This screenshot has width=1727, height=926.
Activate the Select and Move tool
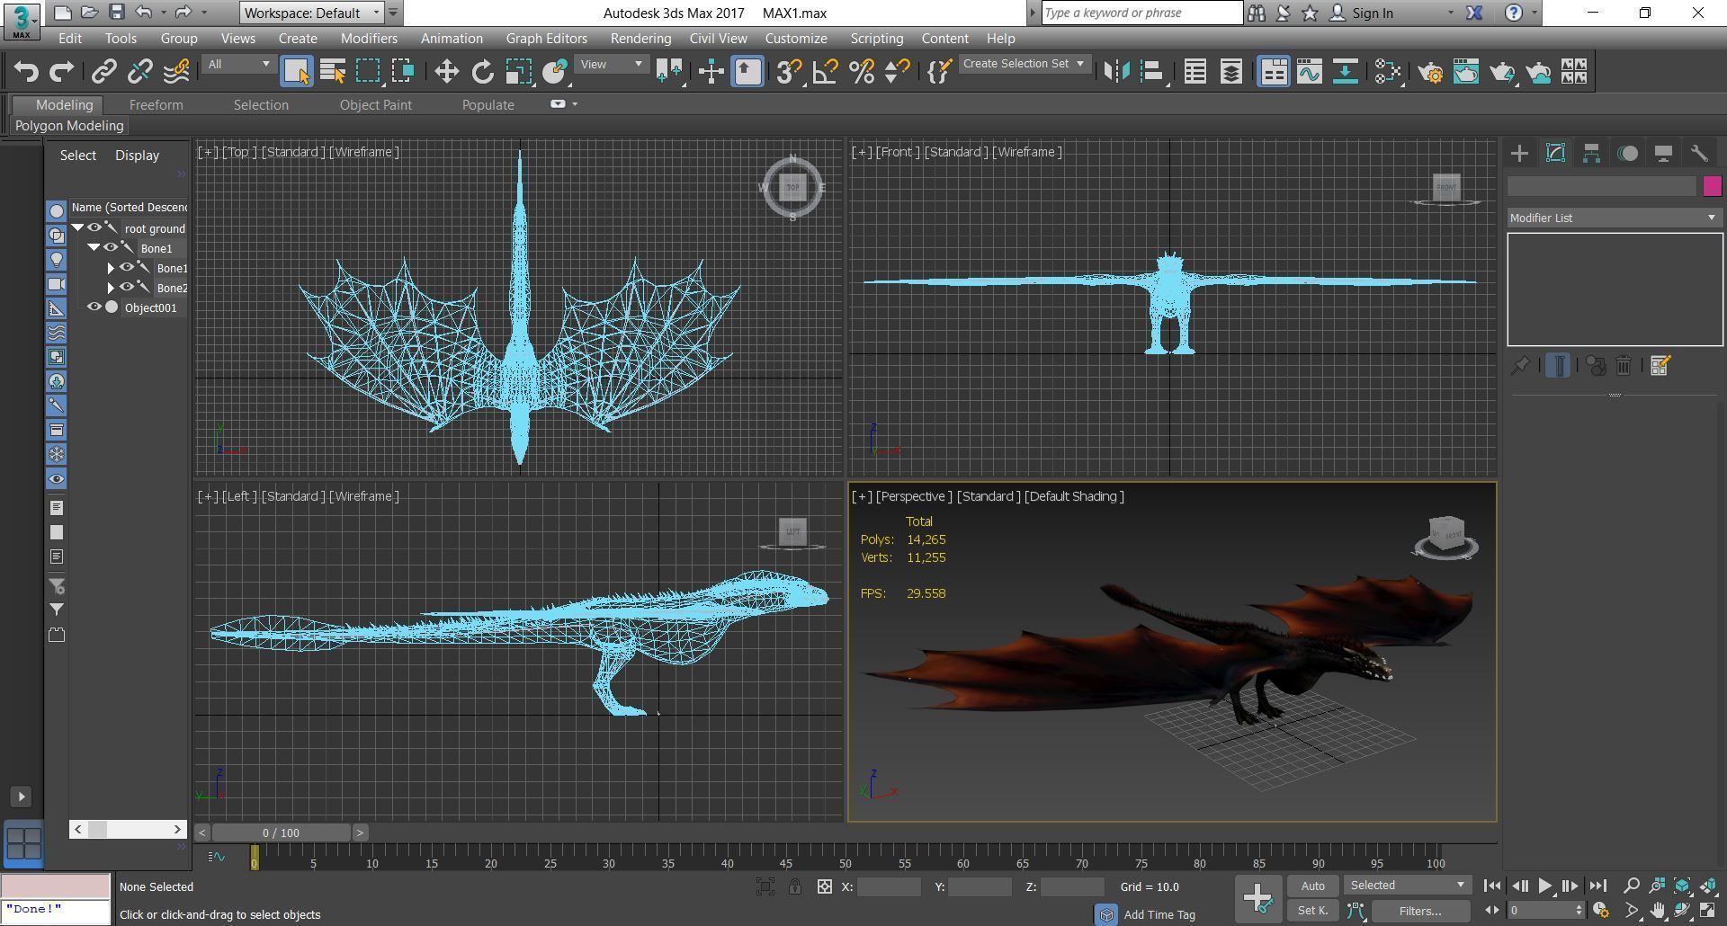click(447, 71)
